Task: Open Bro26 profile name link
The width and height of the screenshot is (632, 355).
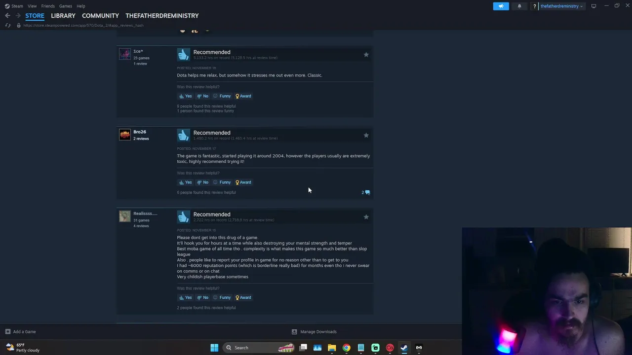Action: click(140, 132)
